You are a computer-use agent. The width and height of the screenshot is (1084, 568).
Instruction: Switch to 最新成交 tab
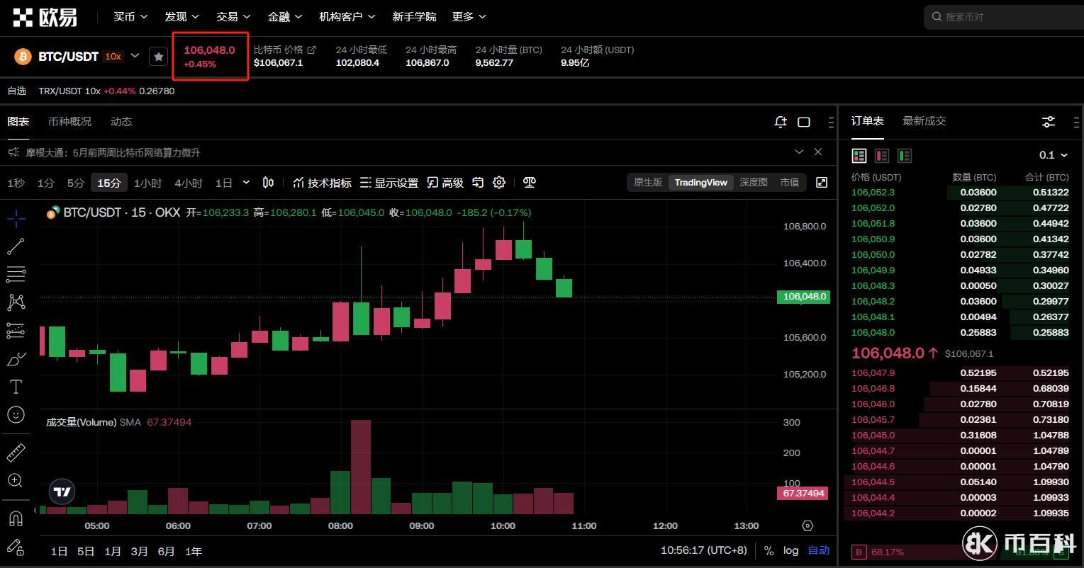tap(924, 121)
